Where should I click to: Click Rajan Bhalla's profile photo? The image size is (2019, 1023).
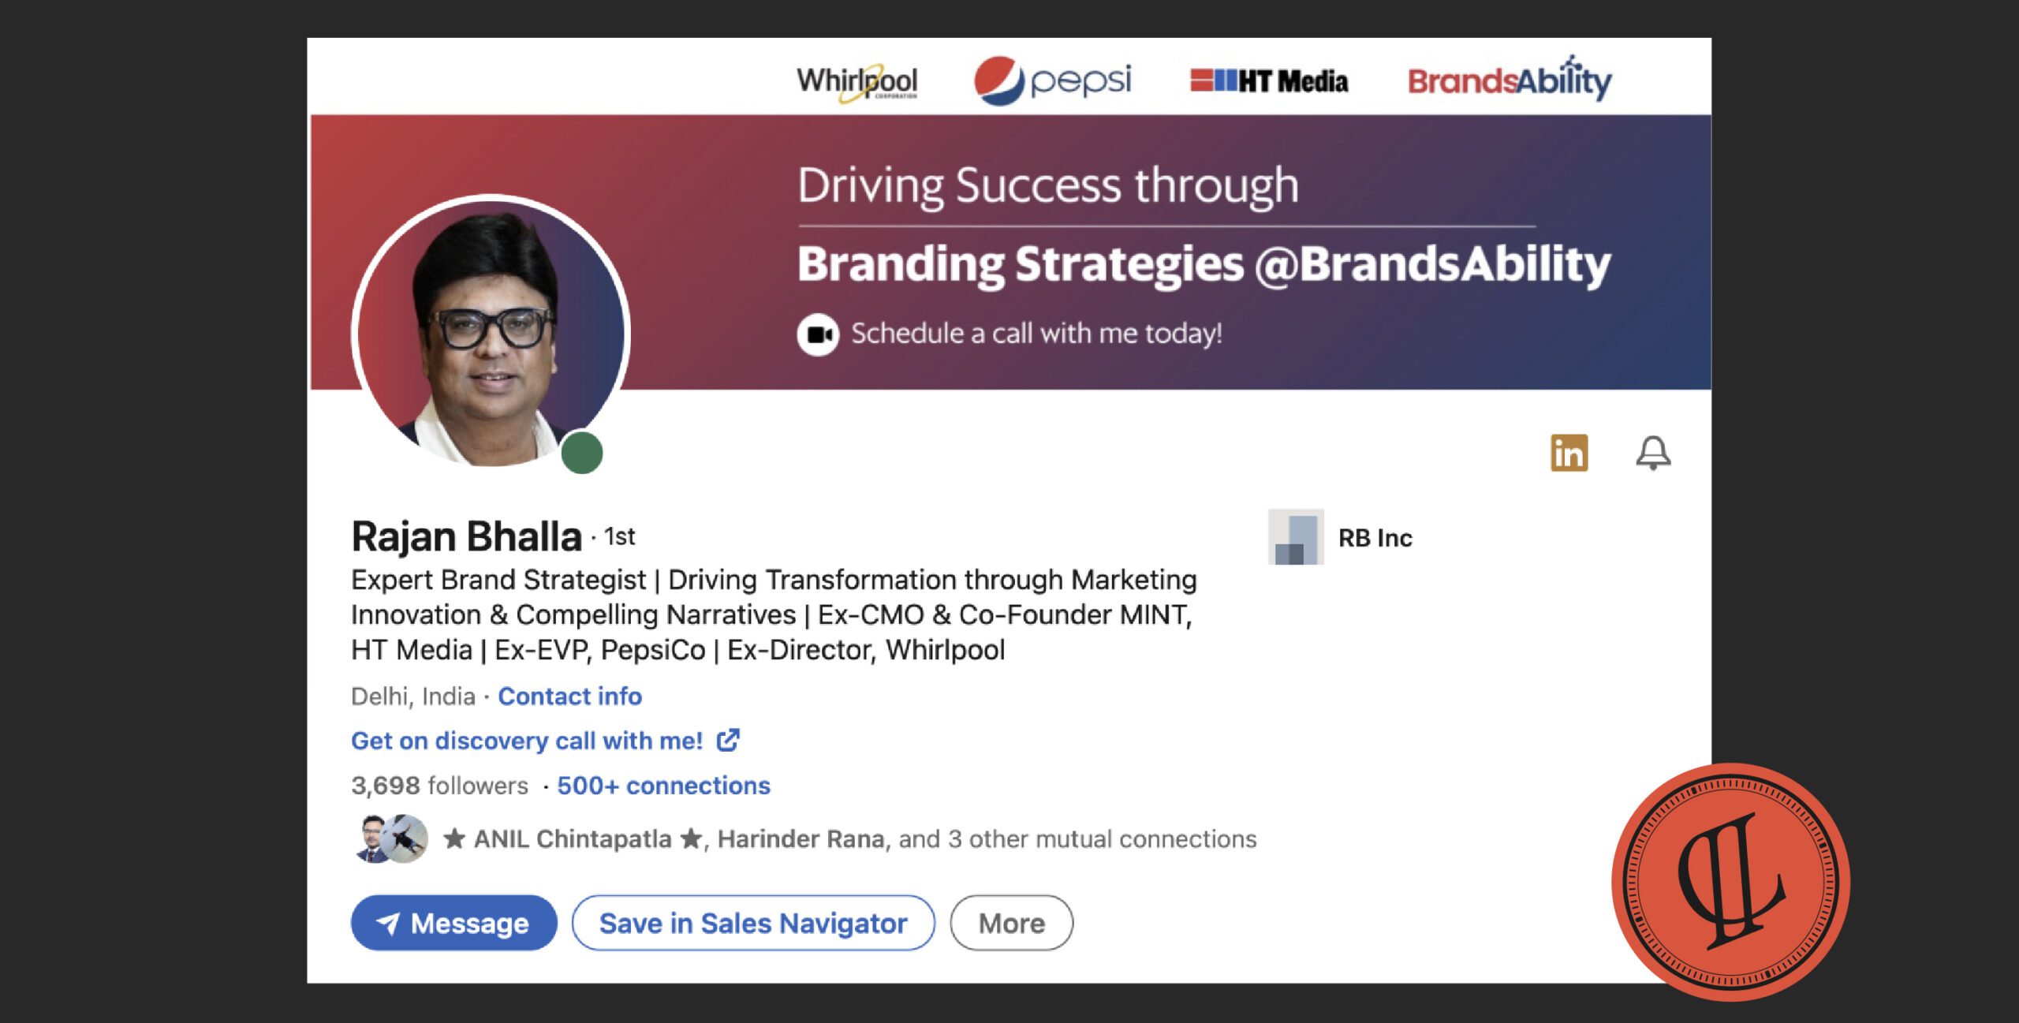pos(491,331)
